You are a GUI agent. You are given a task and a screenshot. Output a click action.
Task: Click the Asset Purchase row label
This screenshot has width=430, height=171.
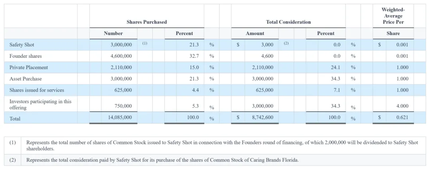click(x=25, y=79)
